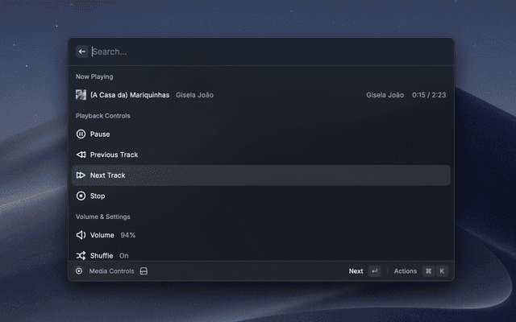Click the Media Controls play icon in footer
The height and width of the screenshot is (322, 516).
click(x=79, y=271)
